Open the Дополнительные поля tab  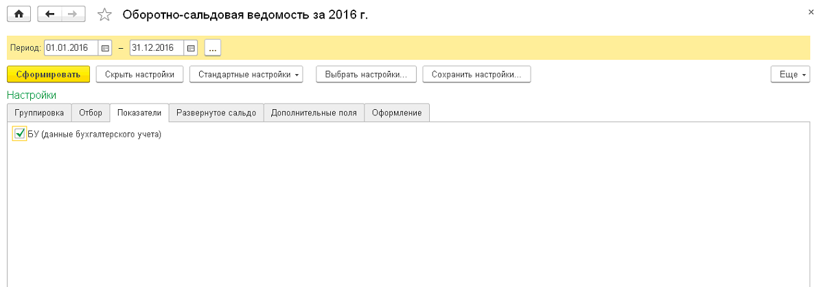click(314, 113)
